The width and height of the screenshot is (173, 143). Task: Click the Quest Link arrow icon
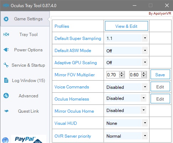click(x=6, y=111)
